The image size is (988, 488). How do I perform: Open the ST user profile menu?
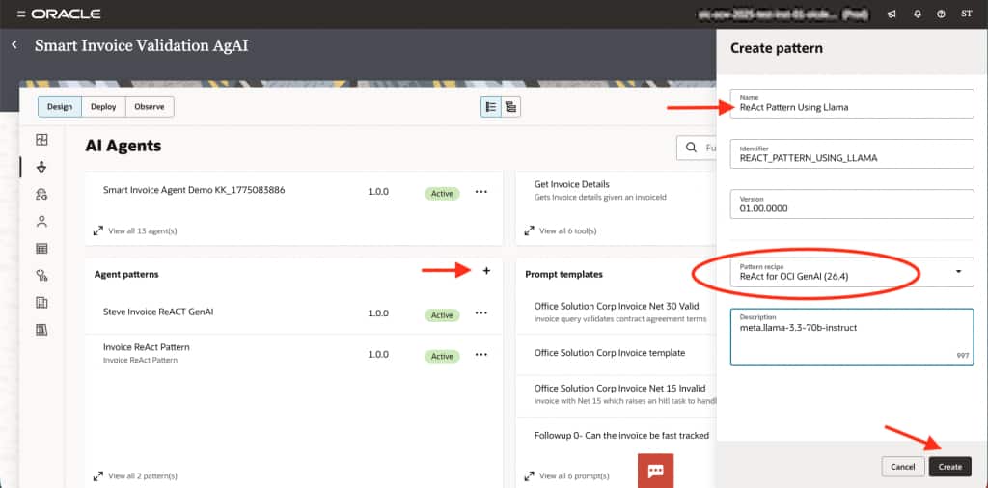pos(966,14)
